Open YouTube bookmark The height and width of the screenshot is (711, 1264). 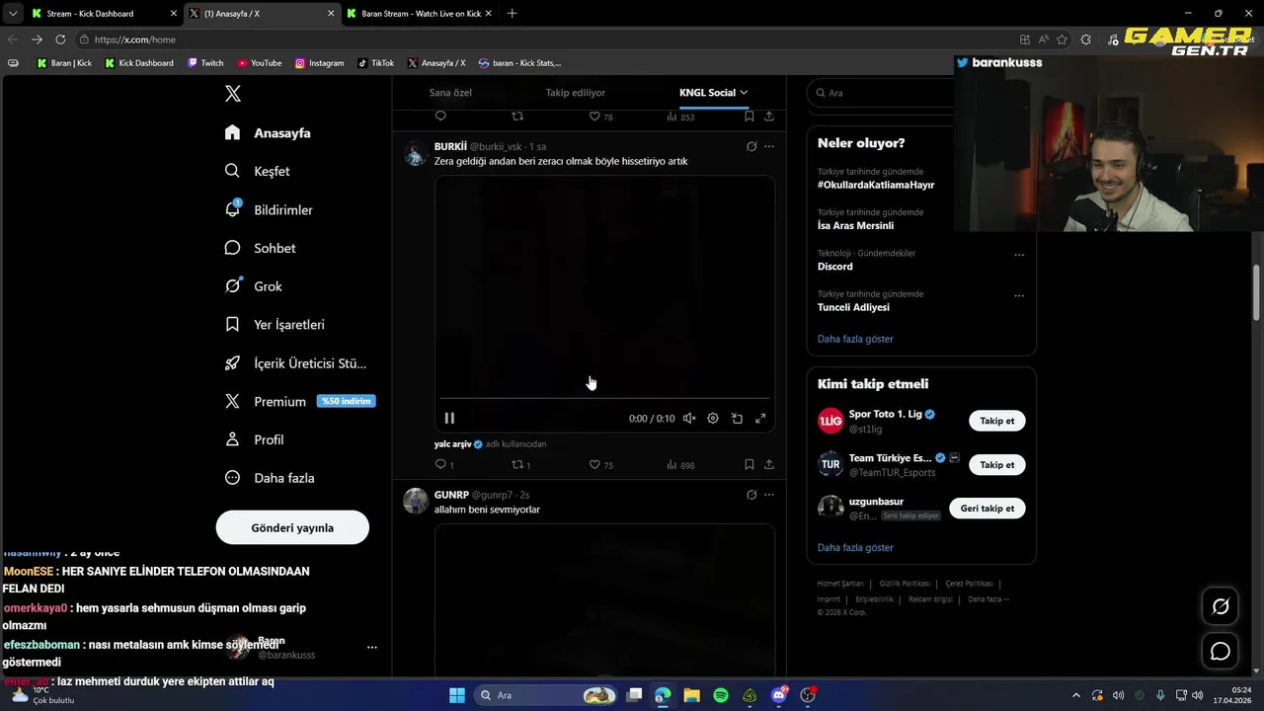click(x=259, y=63)
